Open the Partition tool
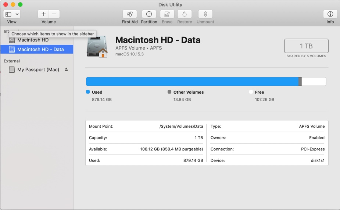This screenshot has width=340, height=210. (149, 14)
